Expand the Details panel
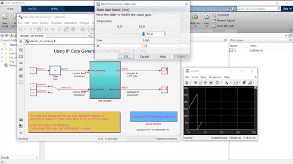This screenshot has height=164, width=293. coord(37,158)
